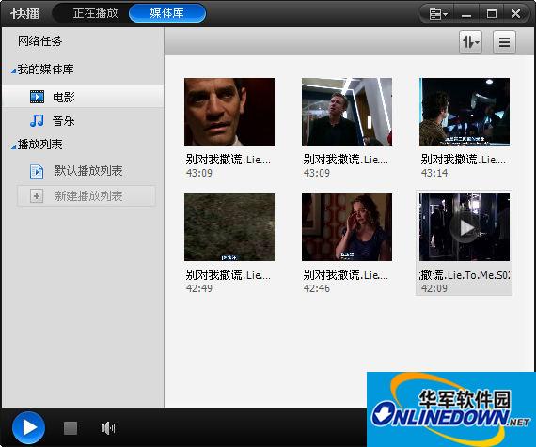Click duration text 42:49
This screenshot has height=447, width=536.
click(199, 288)
